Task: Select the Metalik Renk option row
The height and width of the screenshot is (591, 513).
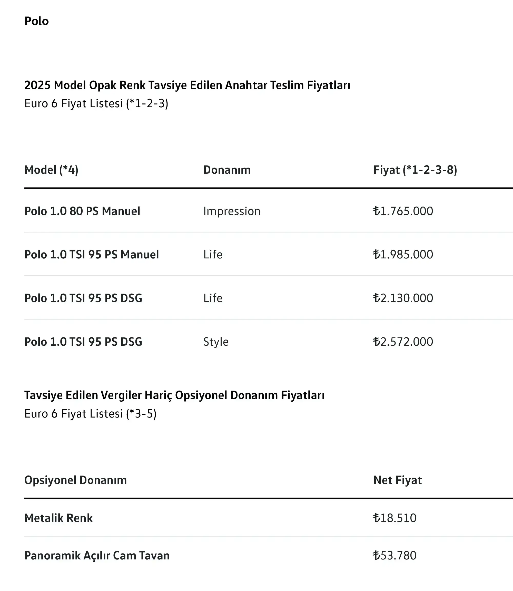Action: [x=269, y=518]
